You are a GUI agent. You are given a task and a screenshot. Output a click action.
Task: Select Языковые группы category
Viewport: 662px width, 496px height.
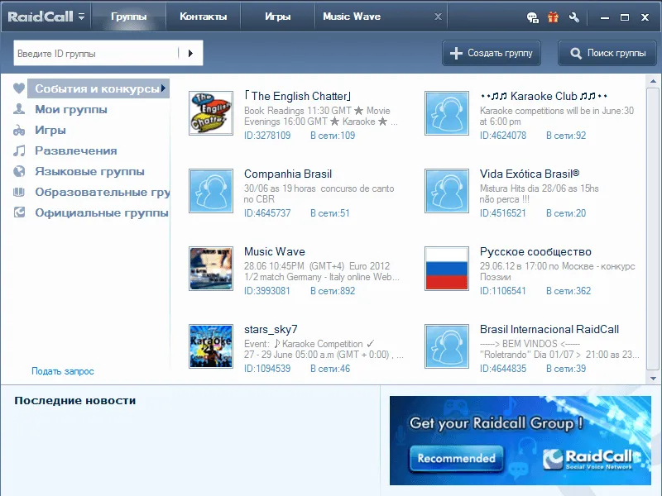(x=89, y=171)
